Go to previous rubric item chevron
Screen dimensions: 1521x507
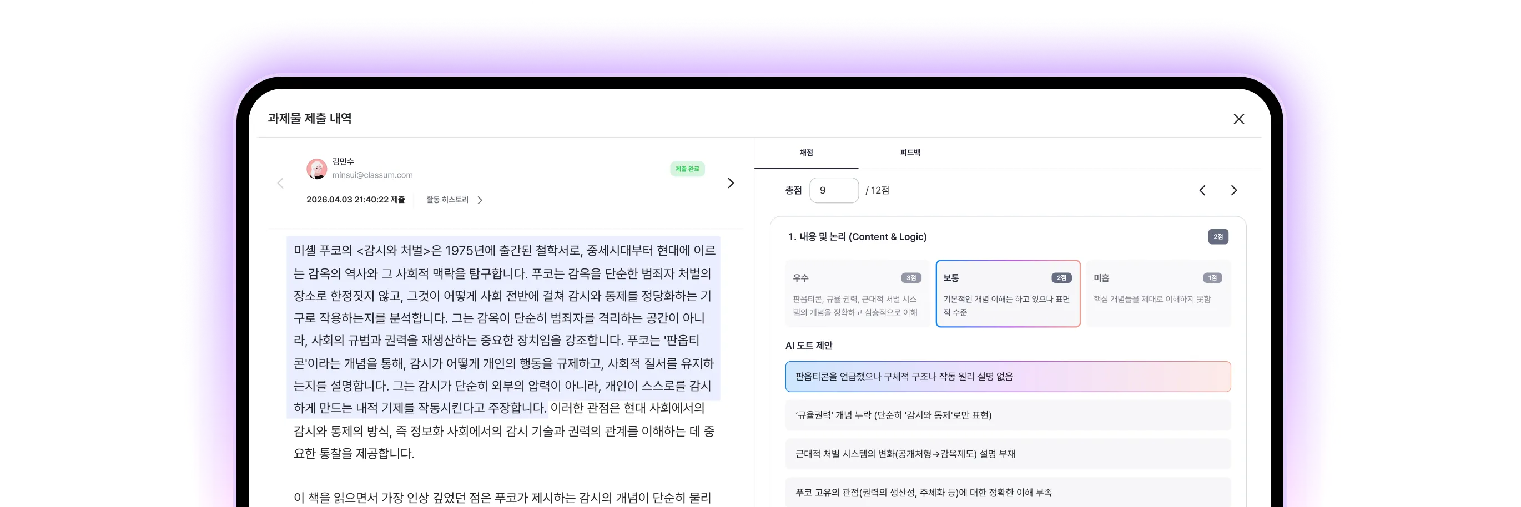click(1202, 191)
